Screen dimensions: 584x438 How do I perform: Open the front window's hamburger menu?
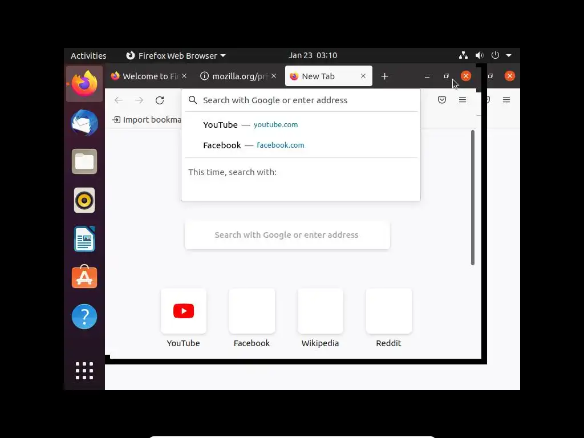(463, 100)
